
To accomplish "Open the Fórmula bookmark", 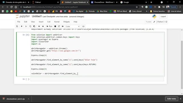I will (90, 11).
